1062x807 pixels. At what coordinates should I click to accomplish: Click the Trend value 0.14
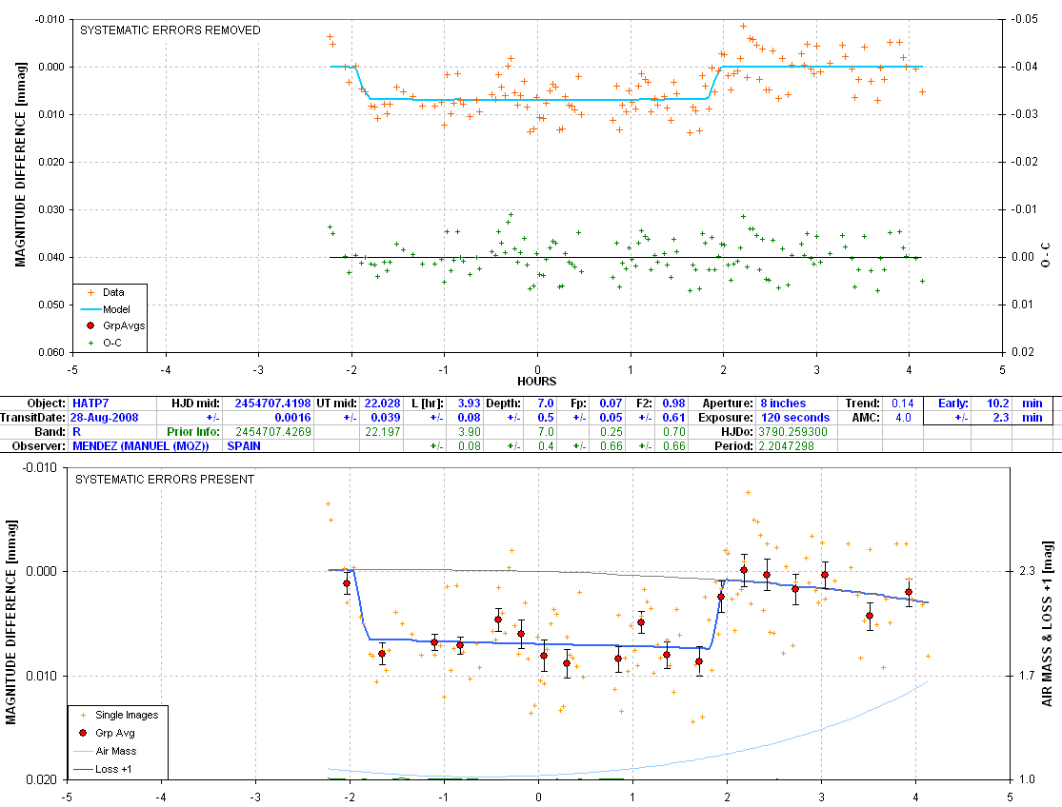(x=902, y=403)
